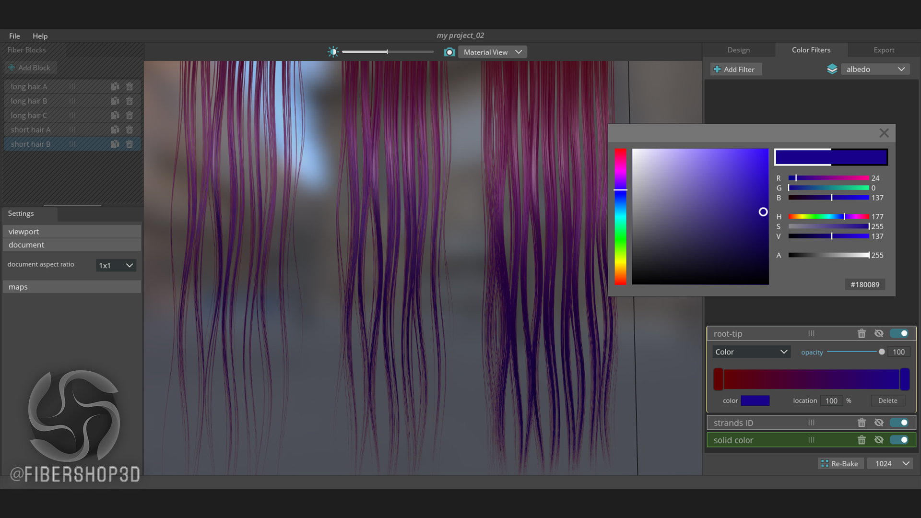Click the gradient location value field
921x518 pixels.
831,400
